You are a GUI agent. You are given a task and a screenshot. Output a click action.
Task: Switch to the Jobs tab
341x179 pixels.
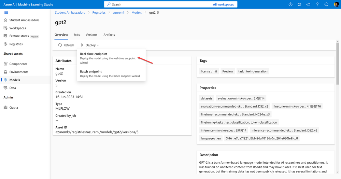(x=76, y=35)
